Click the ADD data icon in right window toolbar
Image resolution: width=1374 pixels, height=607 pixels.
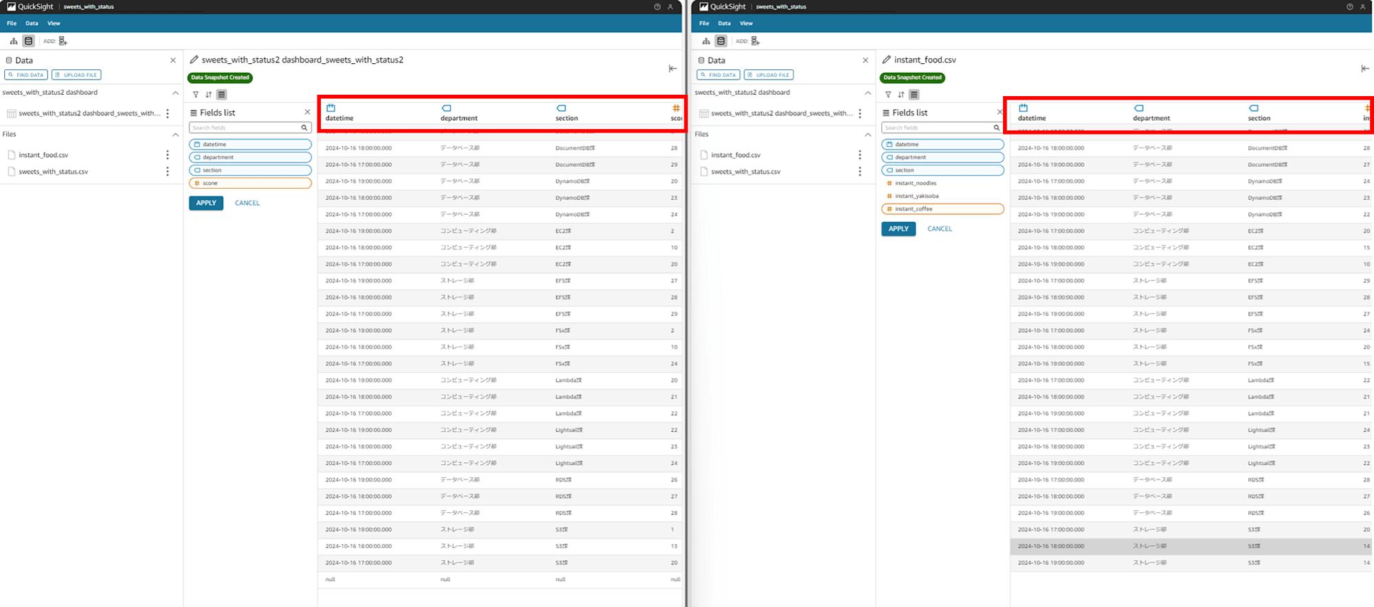click(x=755, y=41)
